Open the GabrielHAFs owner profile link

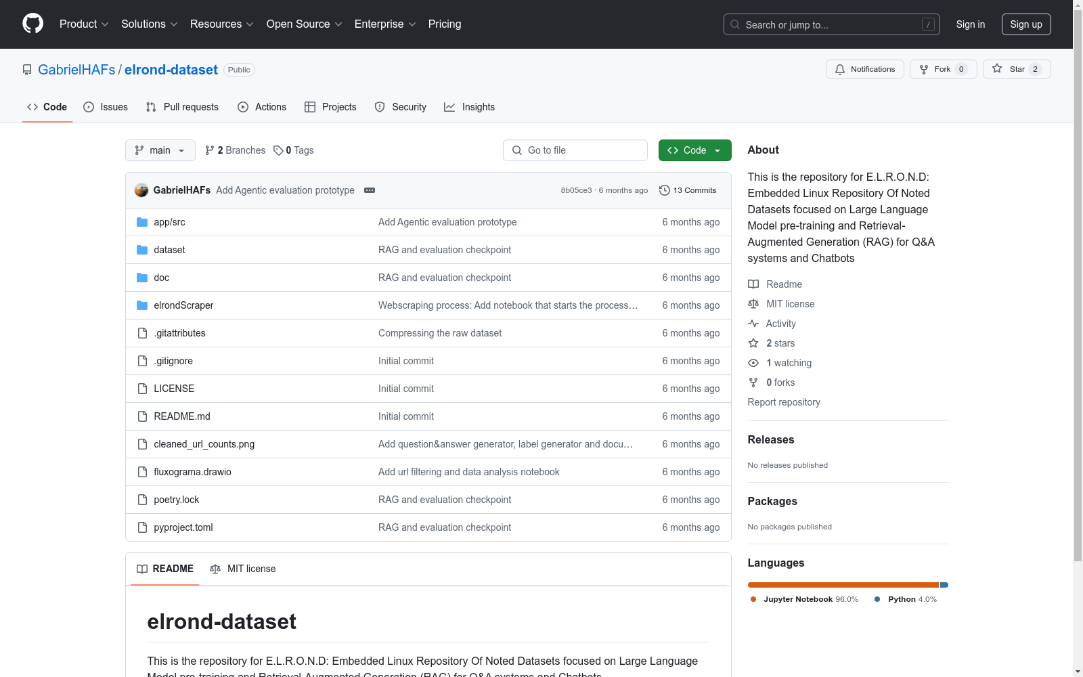(x=76, y=70)
